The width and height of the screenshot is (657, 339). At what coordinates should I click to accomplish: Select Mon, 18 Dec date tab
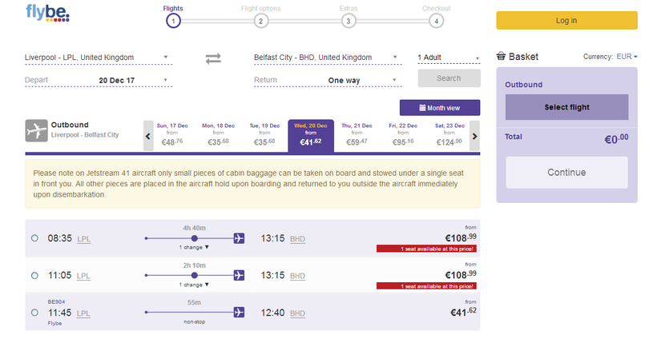(x=218, y=135)
